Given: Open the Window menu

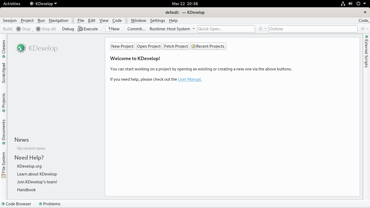Looking at the screenshot, I should tap(138, 21).
